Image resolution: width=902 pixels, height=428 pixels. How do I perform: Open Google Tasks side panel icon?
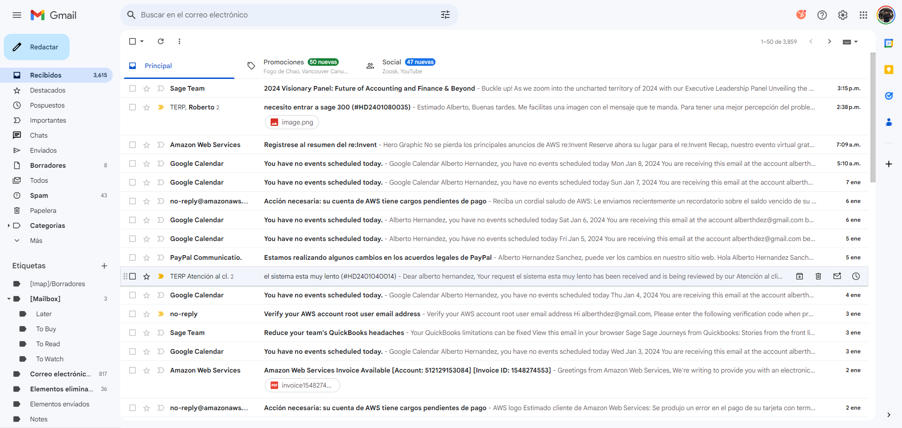click(x=889, y=96)
